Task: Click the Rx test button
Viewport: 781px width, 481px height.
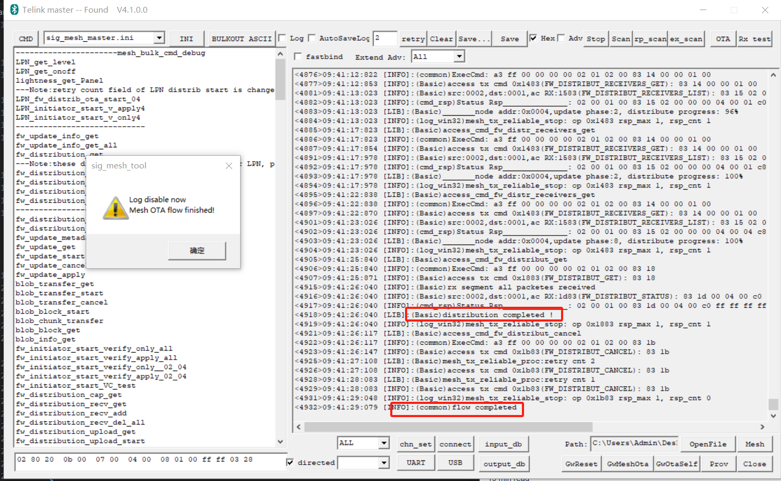Action: pos(755,39)
